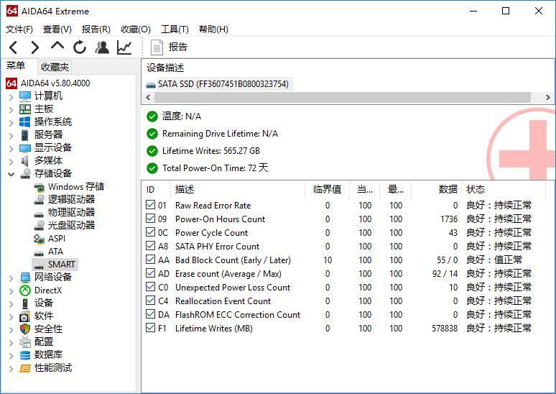
Task: Select the 存储设备 storage icon
Action: [25, 173]
